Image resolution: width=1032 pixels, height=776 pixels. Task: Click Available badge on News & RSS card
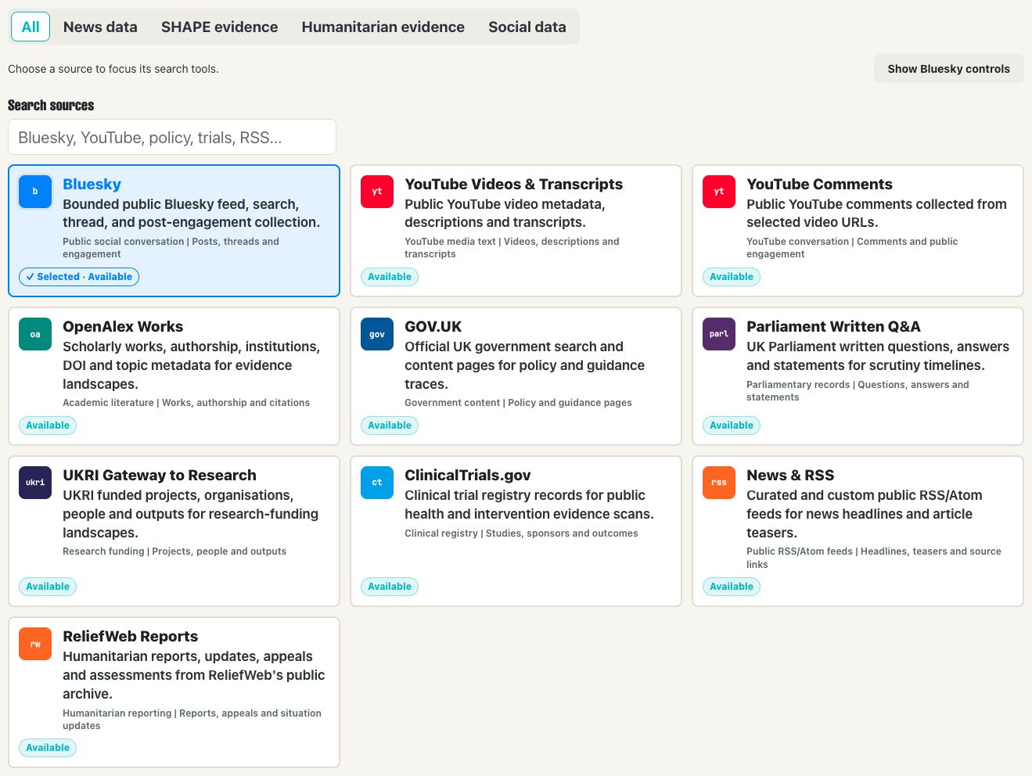[x=732, y=587]
